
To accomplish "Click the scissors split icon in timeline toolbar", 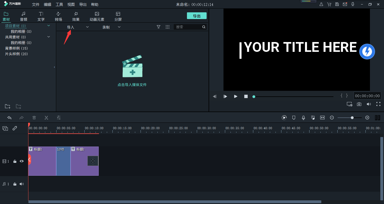I will (x=46, y=118).
